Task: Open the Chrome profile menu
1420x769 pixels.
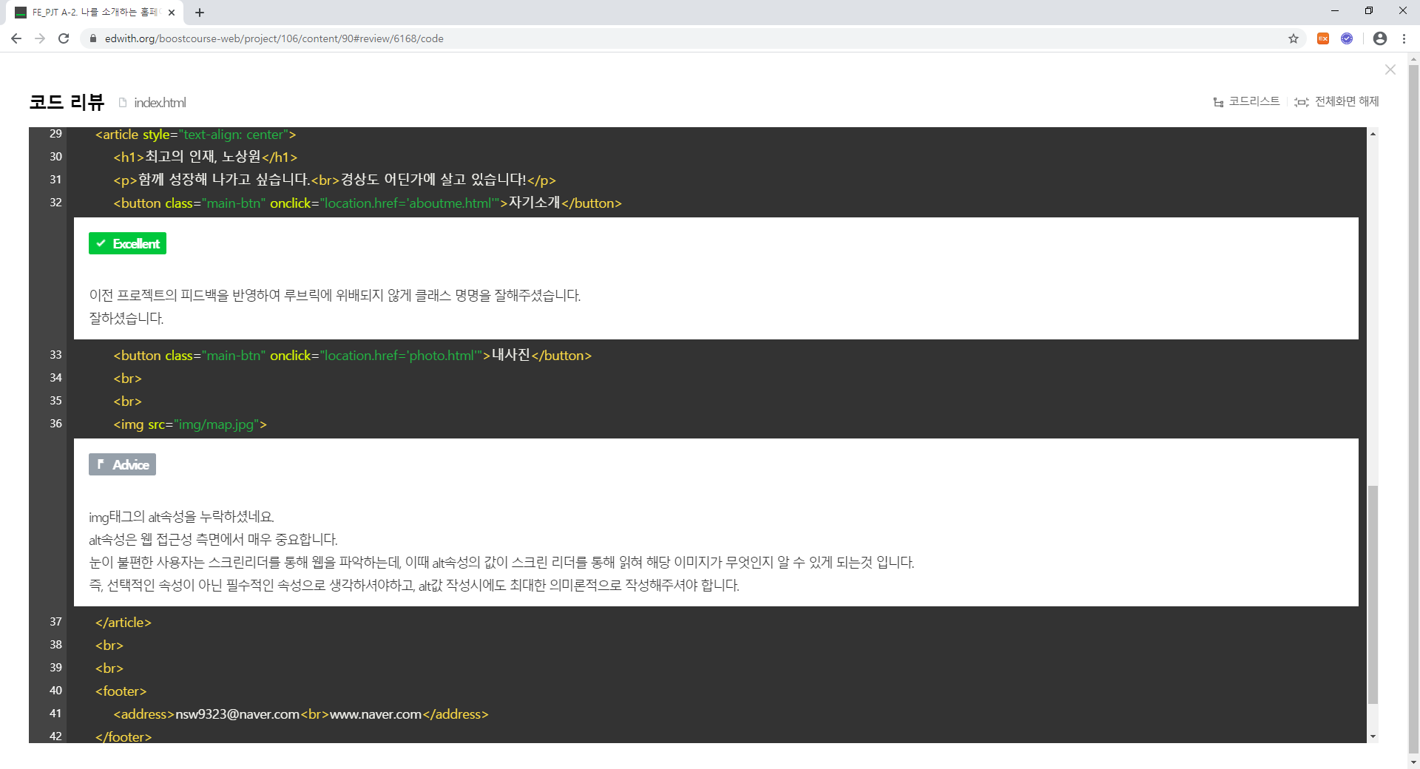Action: coord(1380,38)
